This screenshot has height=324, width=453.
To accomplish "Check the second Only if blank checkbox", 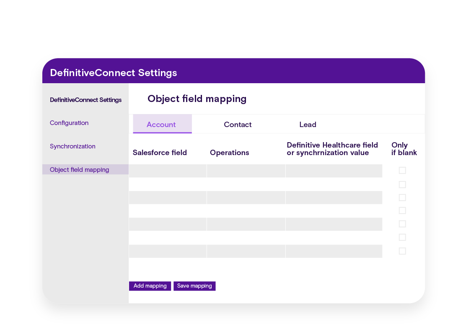I will point(402,184).
